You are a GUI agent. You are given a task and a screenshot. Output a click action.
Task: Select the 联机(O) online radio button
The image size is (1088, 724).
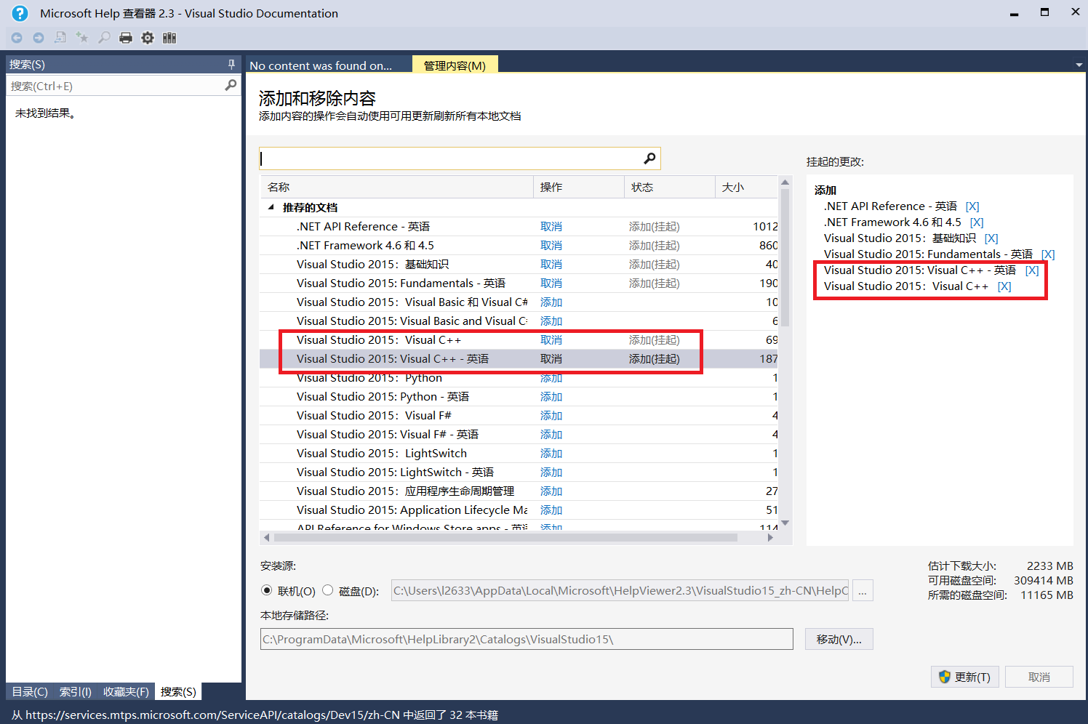267,590
